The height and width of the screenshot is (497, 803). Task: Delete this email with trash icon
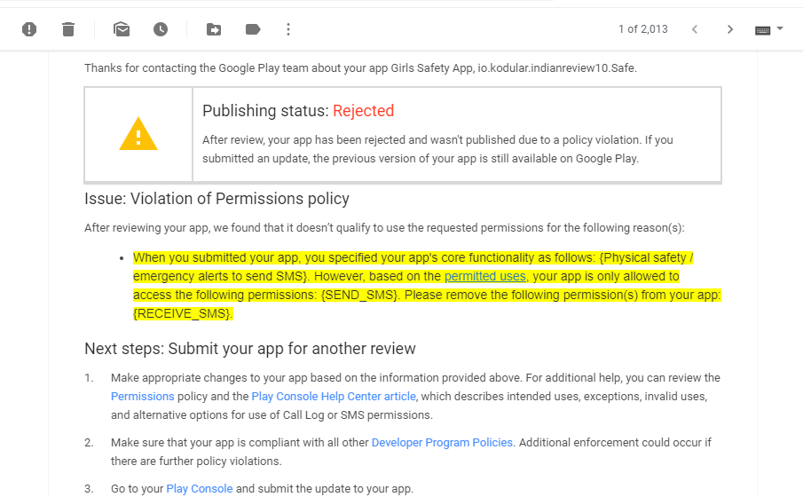click(68, 29)
